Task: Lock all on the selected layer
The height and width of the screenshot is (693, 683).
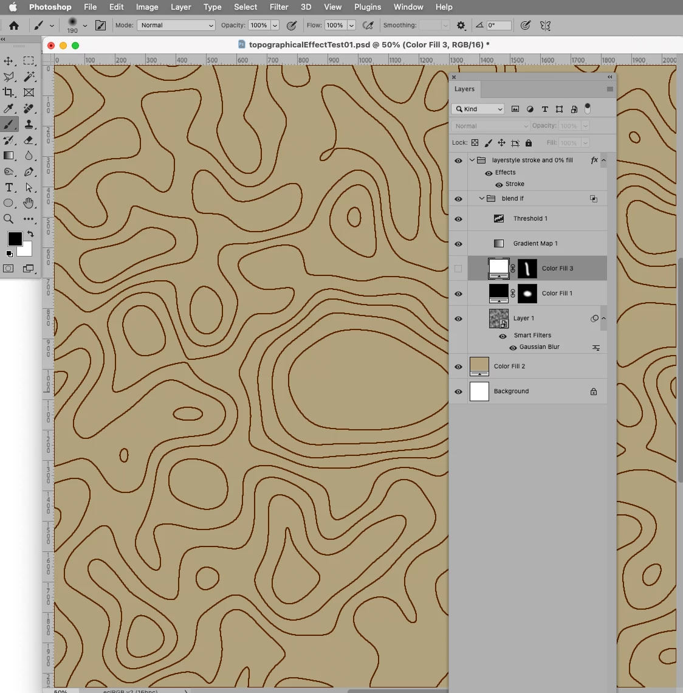Action: (x=529, y=143)
